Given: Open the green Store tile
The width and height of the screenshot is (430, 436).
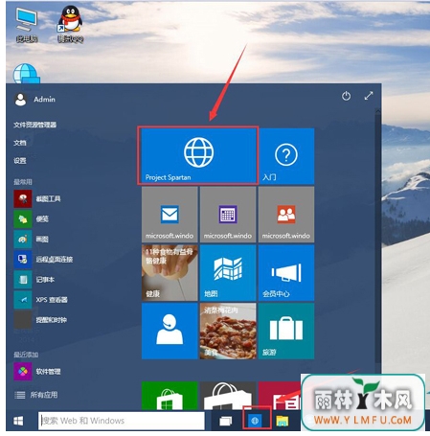Looking at the screenshot, I should pyautogui.click(x=170, y=396).
